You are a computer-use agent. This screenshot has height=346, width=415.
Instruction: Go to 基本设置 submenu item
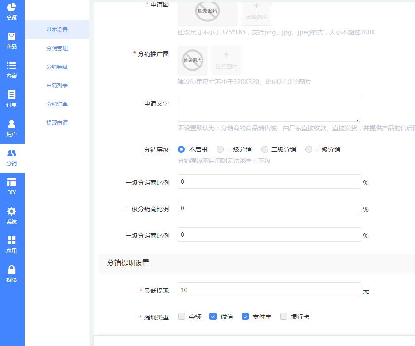pyautogui.click(x=57, y=30)
